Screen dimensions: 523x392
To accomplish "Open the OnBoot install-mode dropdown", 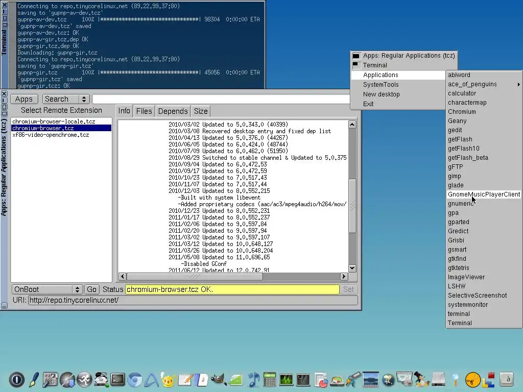I will pos(47,289).
